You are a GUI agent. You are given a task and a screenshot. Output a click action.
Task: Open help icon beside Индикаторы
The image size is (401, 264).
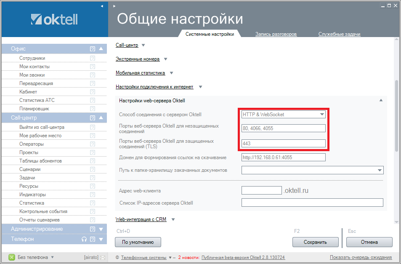point(93,195)
